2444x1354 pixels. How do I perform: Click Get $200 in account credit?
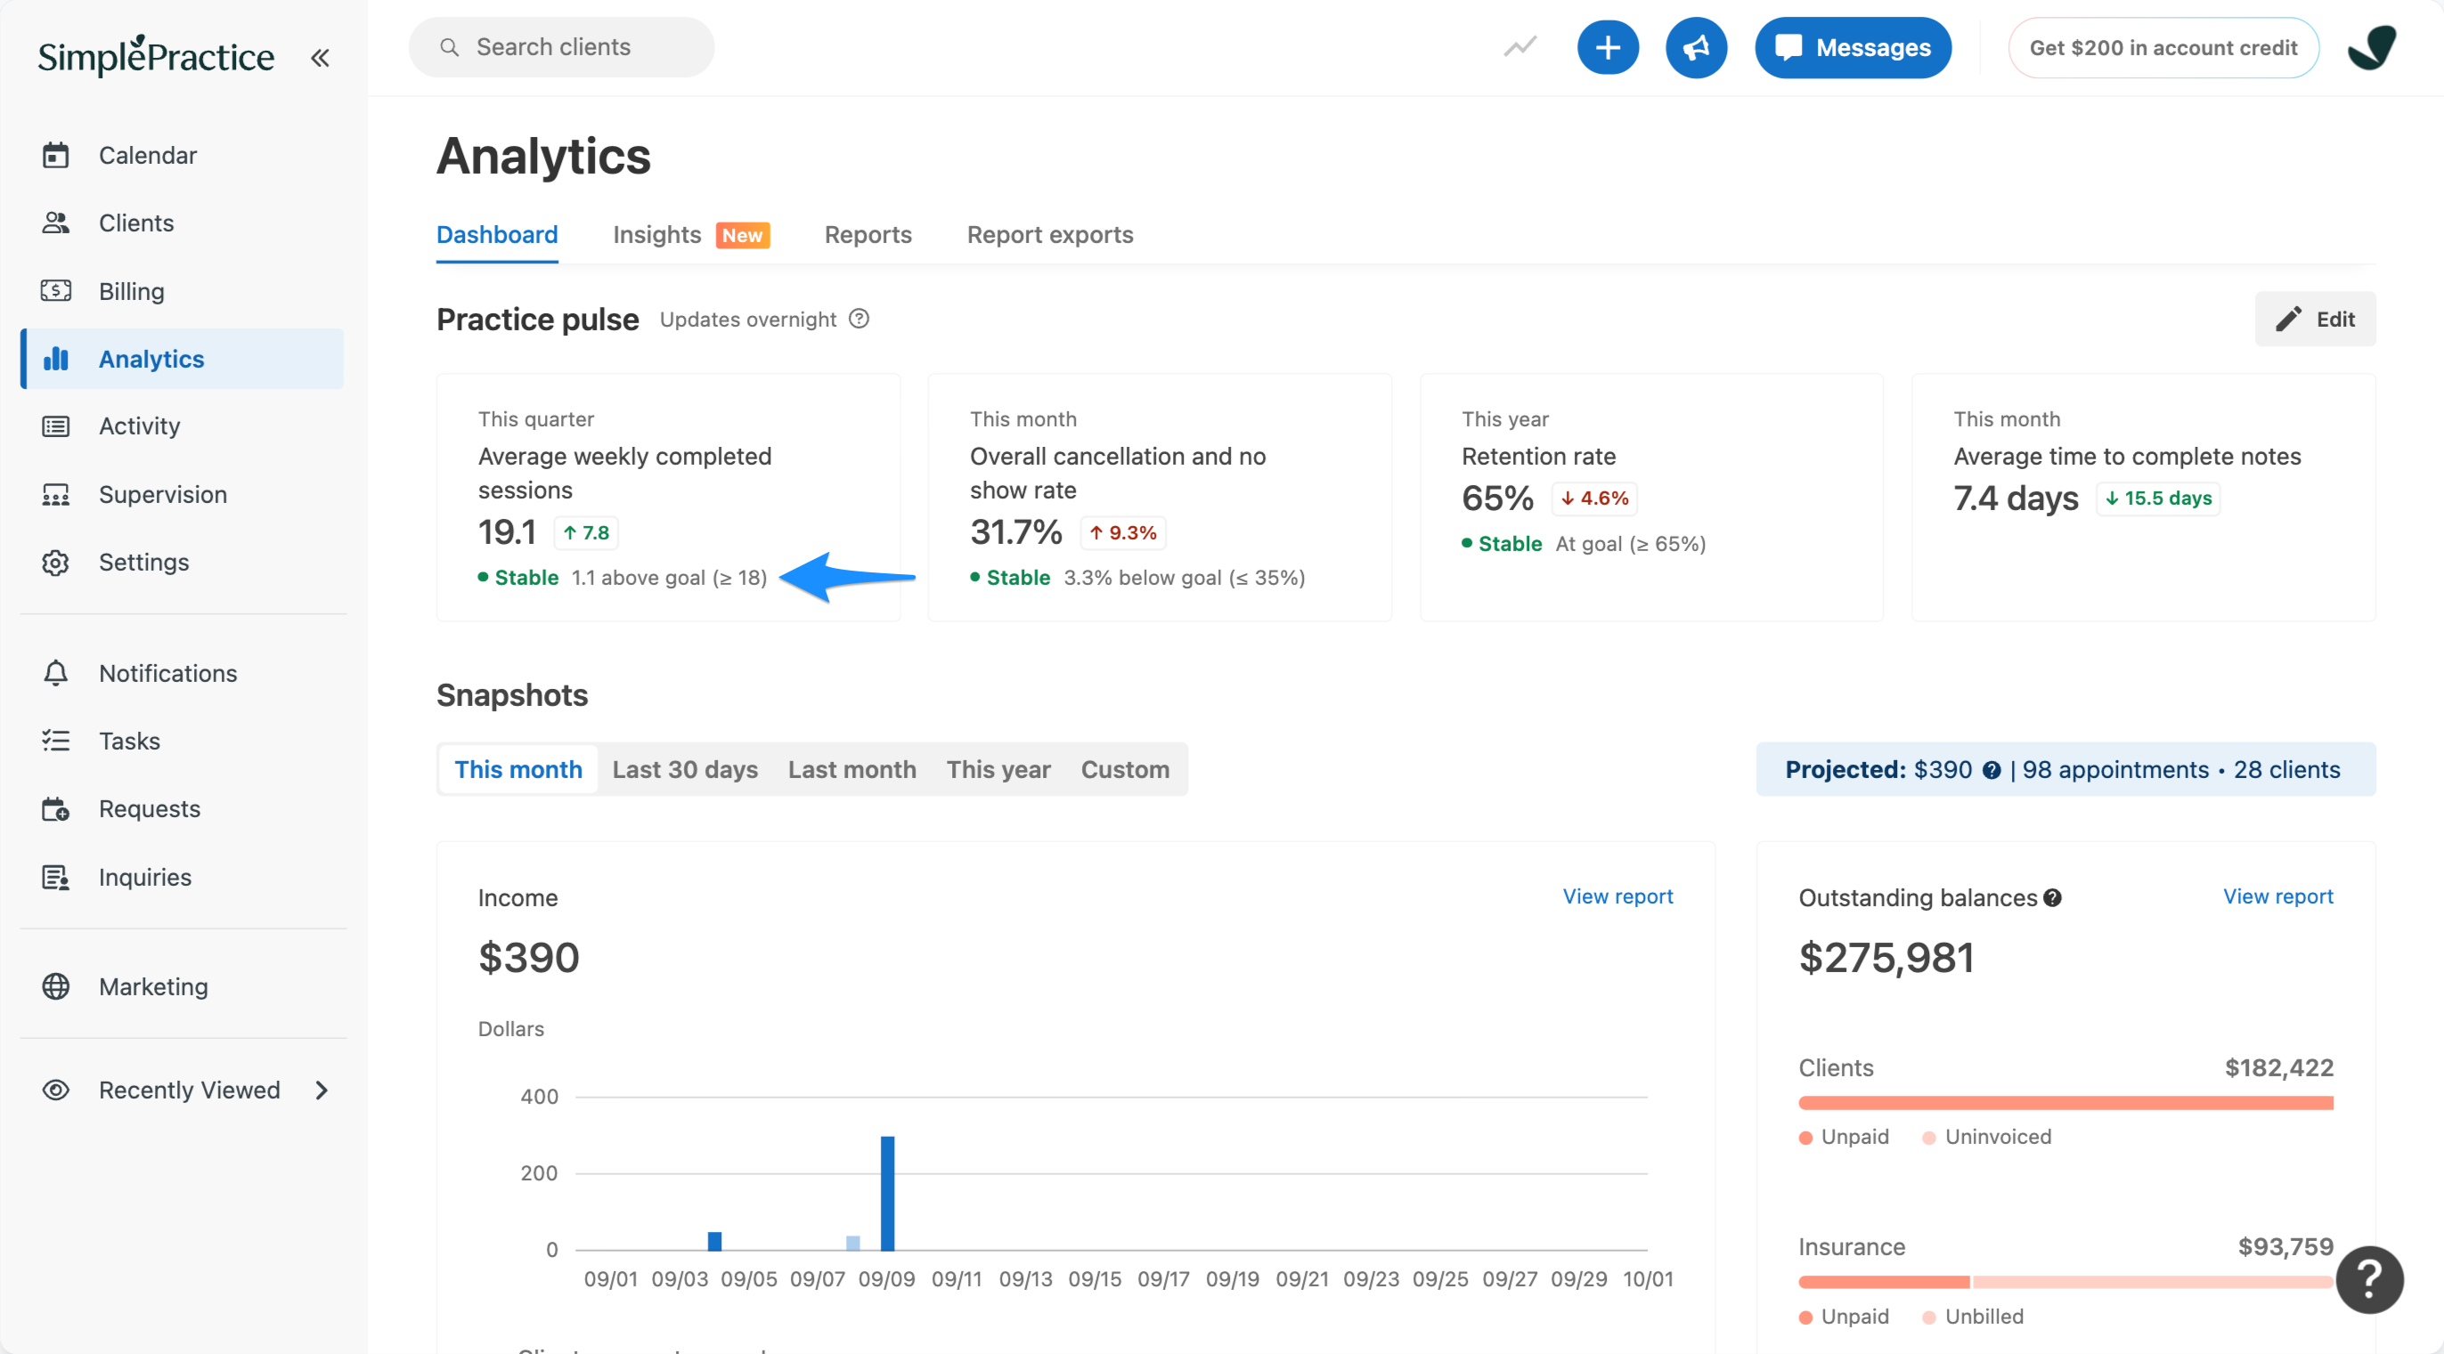pyautogui.click(x=2163, y=47)
